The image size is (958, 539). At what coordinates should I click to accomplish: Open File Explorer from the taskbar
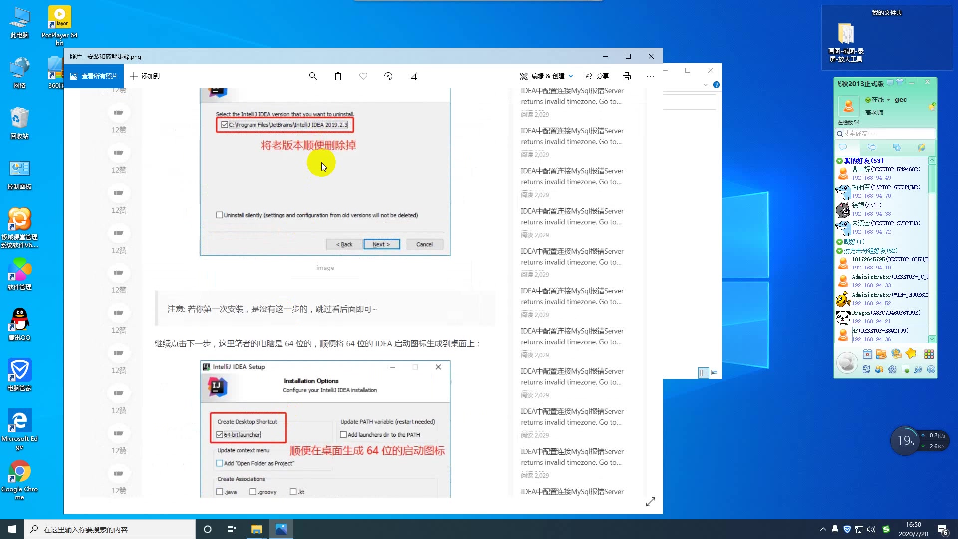point(256,529)
